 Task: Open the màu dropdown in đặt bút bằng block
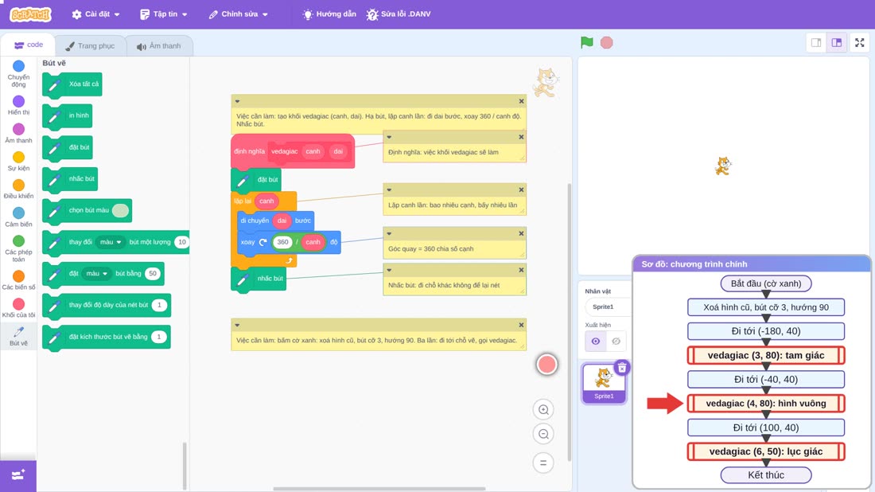click(x=96, y=274)
